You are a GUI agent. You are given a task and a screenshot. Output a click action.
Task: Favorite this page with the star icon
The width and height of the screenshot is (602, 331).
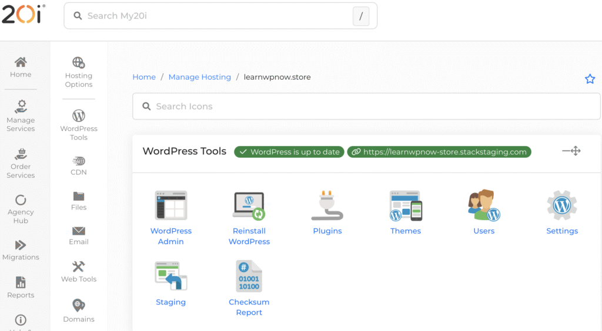590,79
